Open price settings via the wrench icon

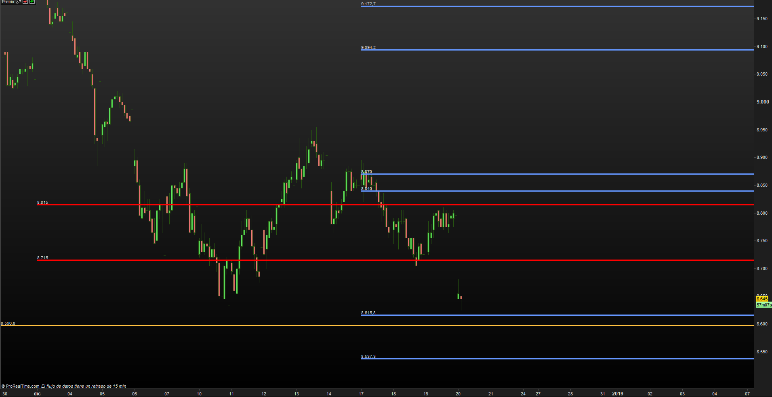[18, 2]
